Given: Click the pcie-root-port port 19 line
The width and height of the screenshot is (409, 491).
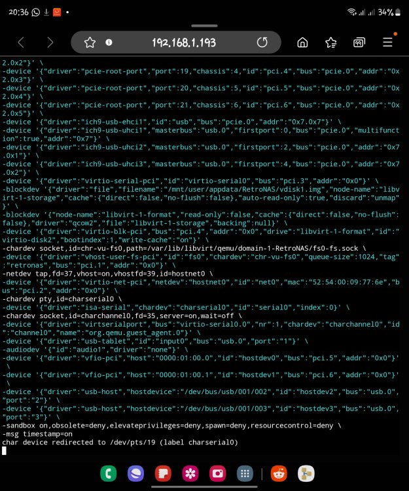Looking at the screenshot, I should (201, 75).
